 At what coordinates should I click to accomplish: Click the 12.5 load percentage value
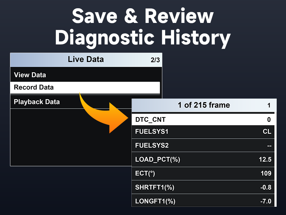point(265,159)
